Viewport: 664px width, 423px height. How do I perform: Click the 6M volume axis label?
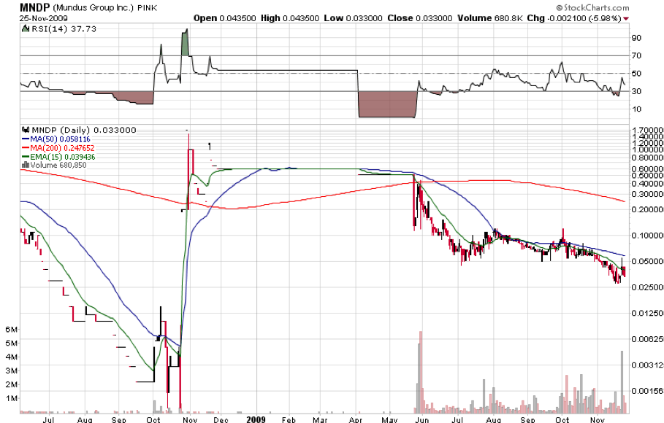(x=12, y=330)
